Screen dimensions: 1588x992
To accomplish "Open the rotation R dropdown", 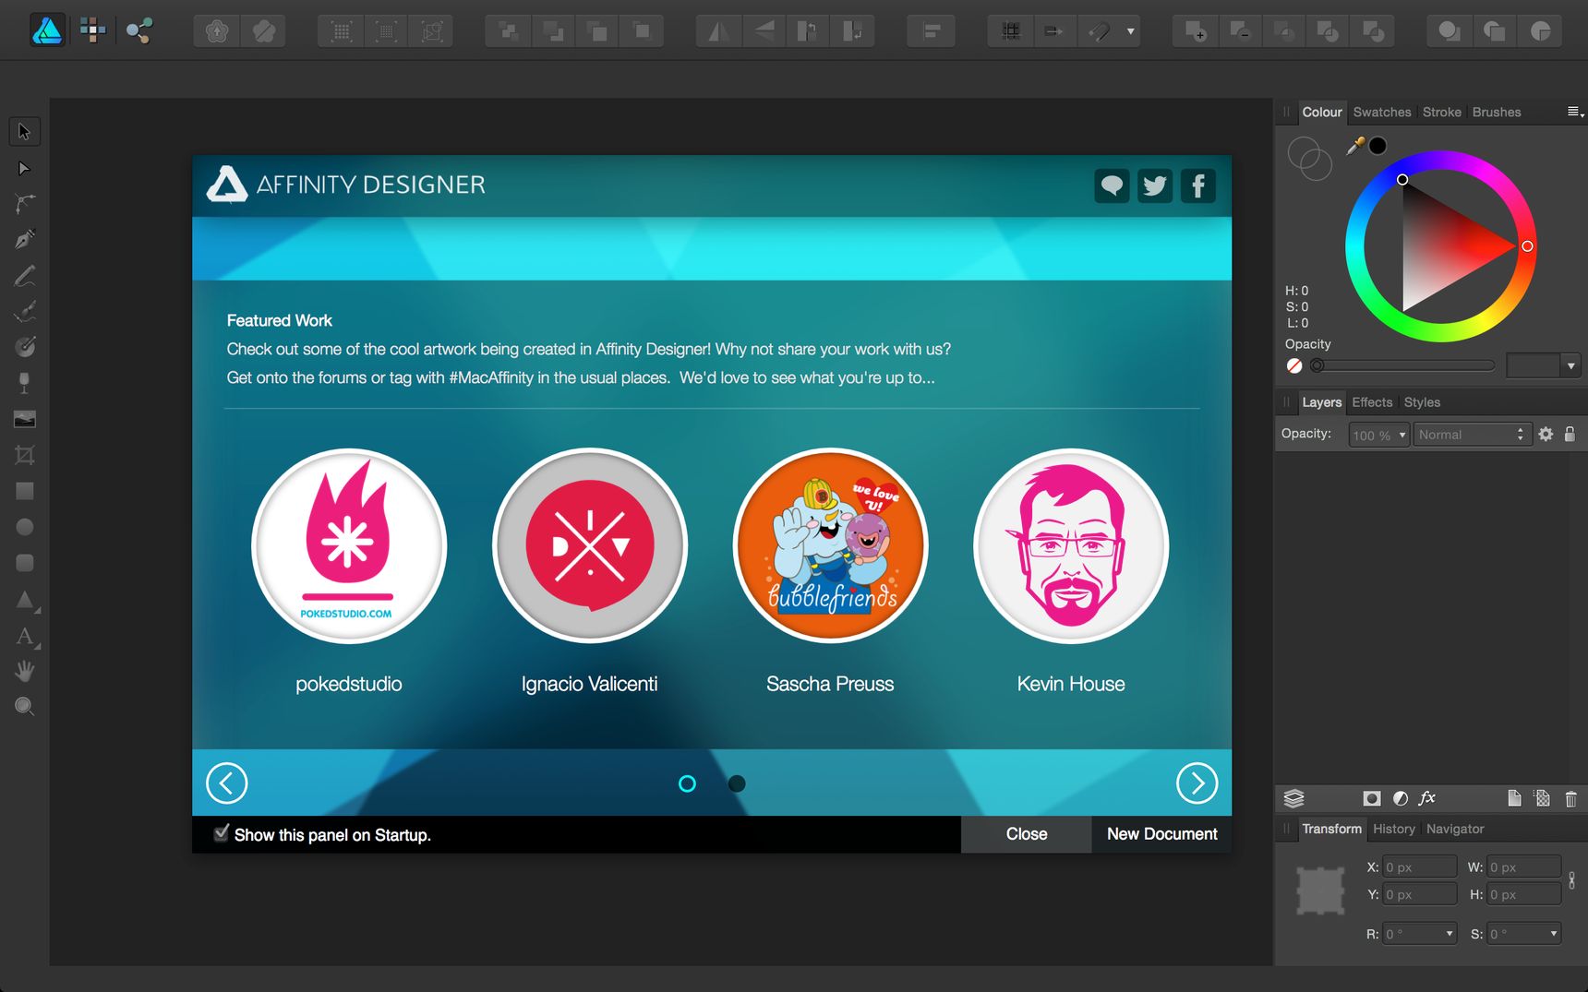I will pyautogui.click(x=1450, y=934).
